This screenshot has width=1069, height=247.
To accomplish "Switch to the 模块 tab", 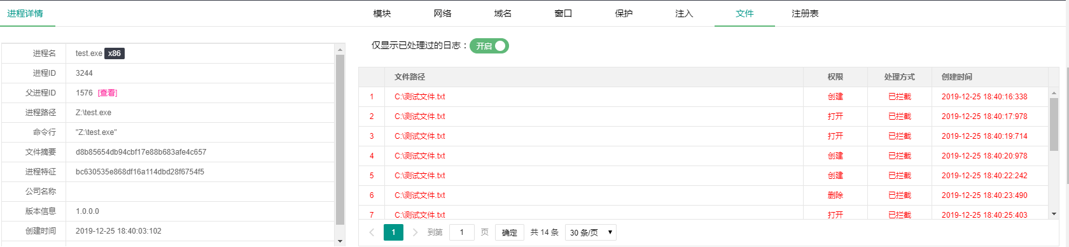I will (x=382, y=13).
